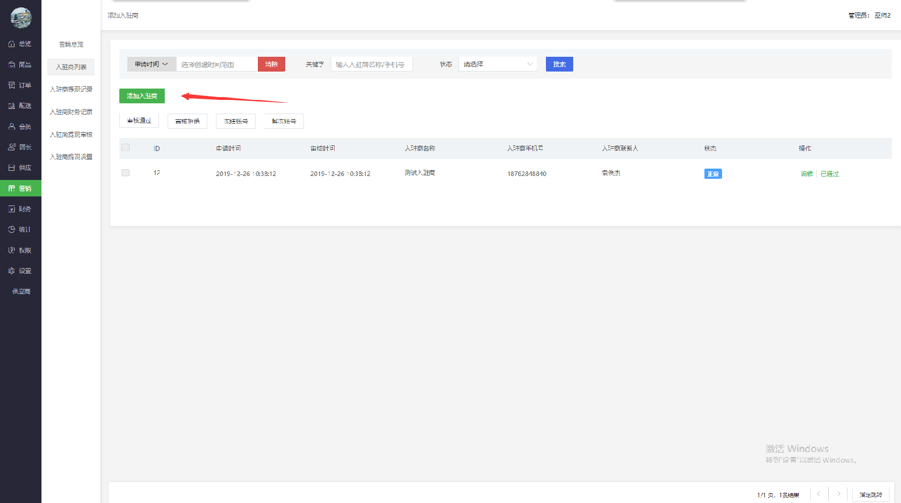
Task: Open the 财务 finance sidebar icon
Action: (11, 209)
